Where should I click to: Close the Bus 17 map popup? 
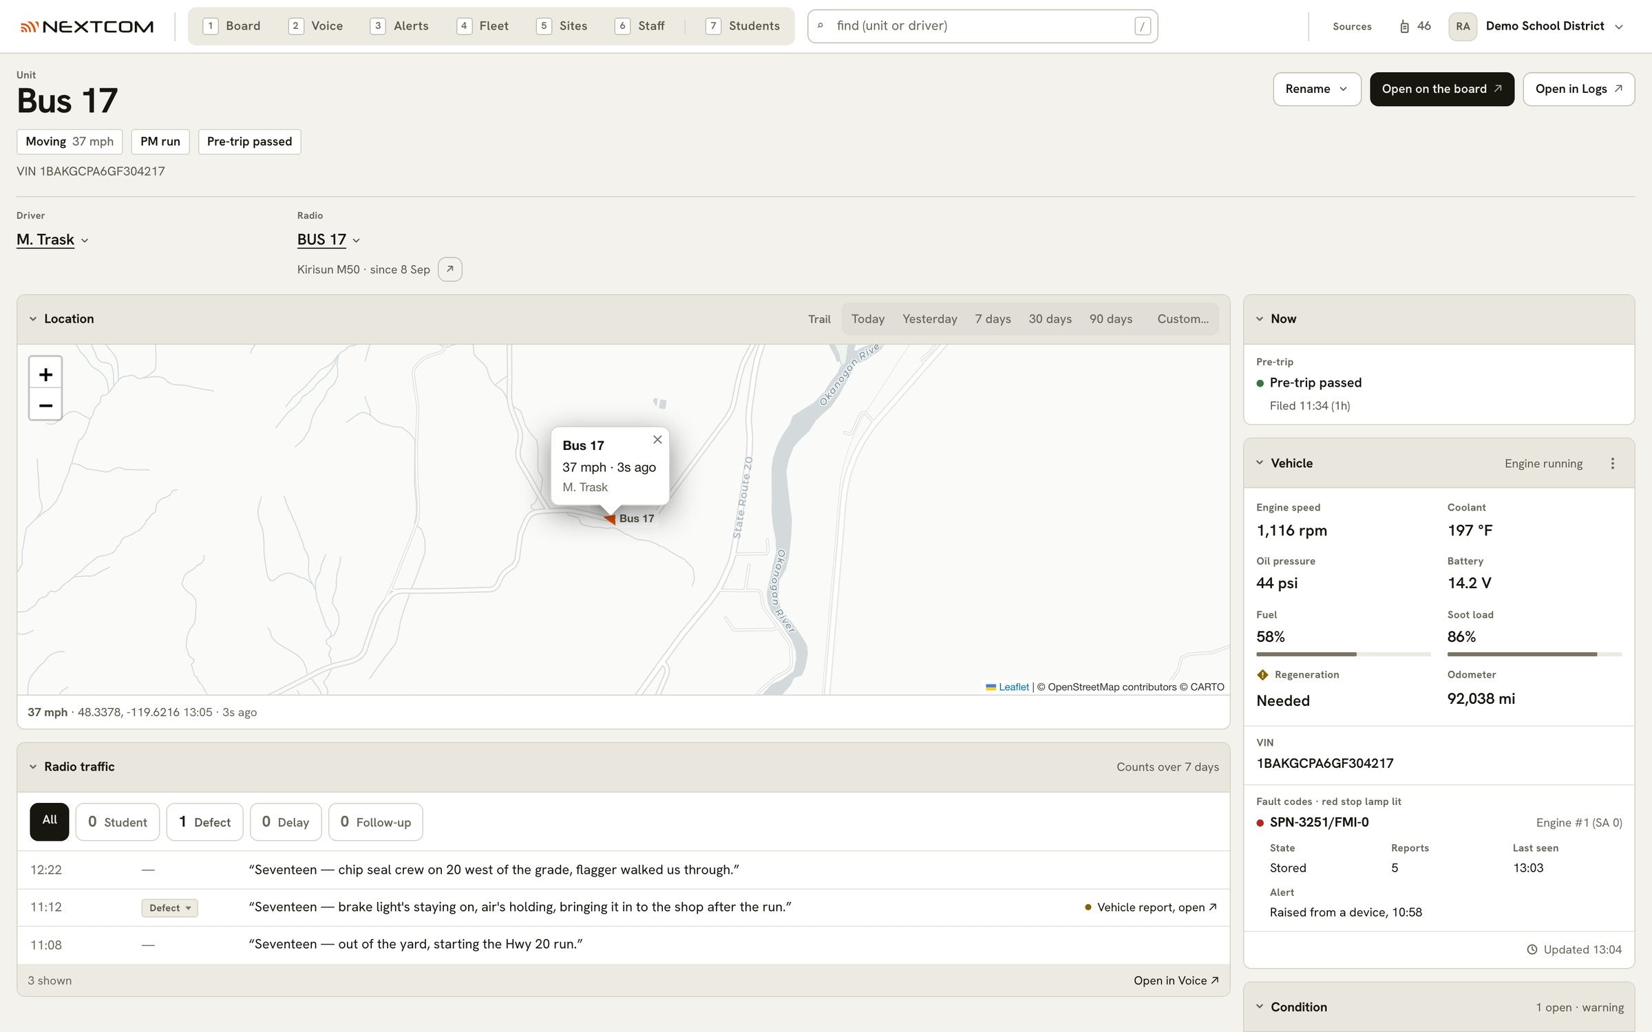[x=657, y=440]
